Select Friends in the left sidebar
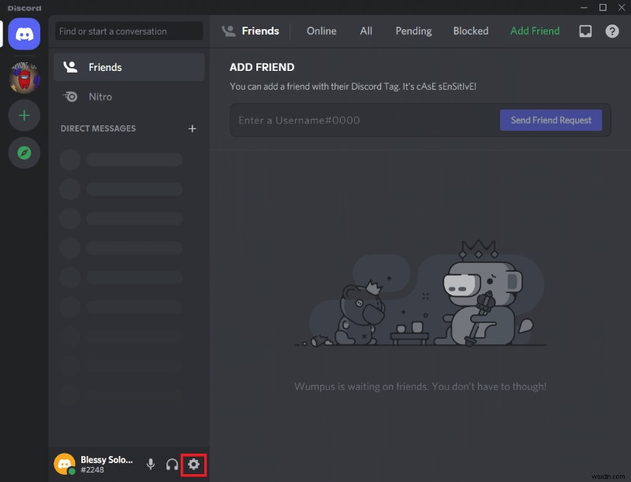 click(x=103, y=67)
